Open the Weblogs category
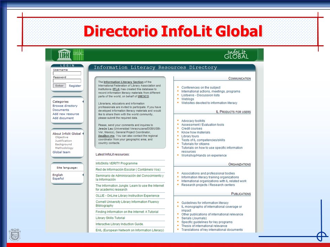Screen dimensions: 330x247 pos(188,99)
